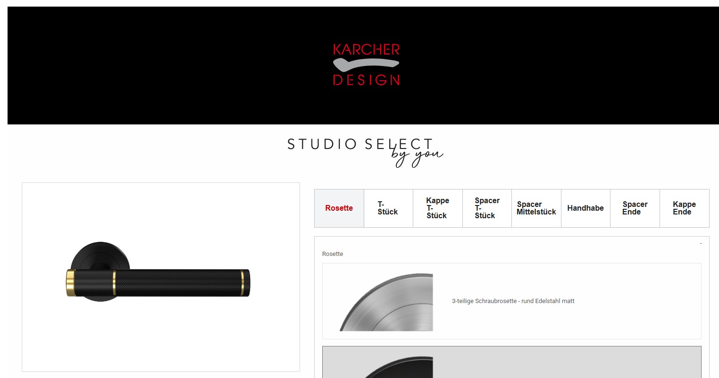
Task: Go to the Spacer Mittelstück tab
Action: pyautogui.click(x=536, y=208)
